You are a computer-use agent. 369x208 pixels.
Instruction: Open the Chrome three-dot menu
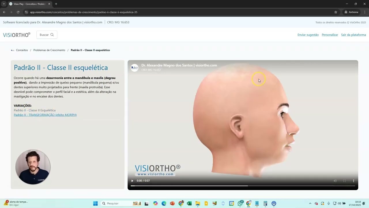pos(365,12)
